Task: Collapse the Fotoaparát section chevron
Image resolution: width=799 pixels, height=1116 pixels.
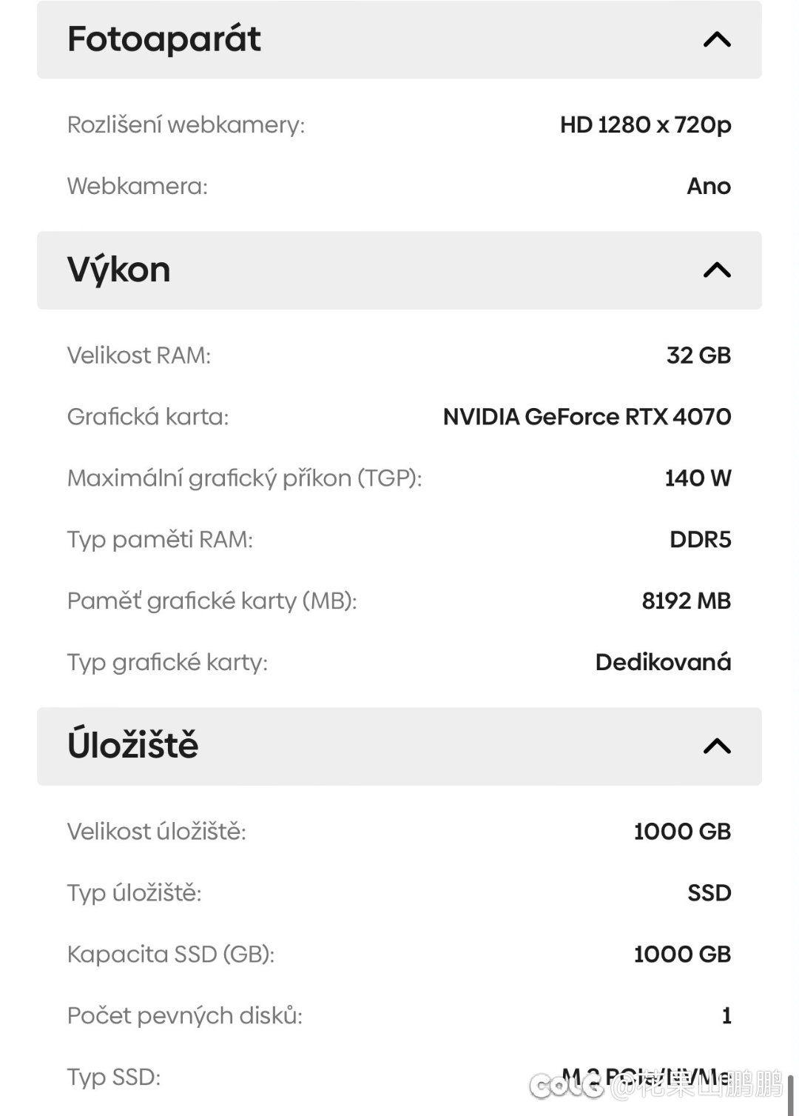Action: (717, 39)
